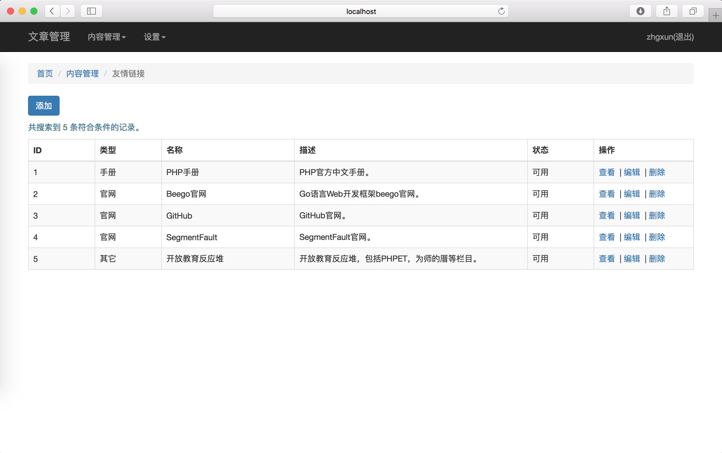Click the Safari forward navigation arrow

[x=68, y=11]
